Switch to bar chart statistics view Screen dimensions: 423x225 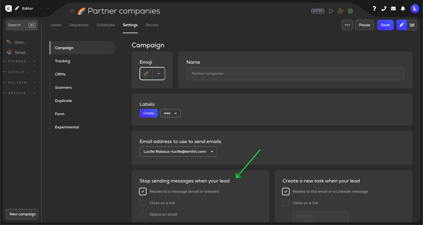click(x=412, y=25)
